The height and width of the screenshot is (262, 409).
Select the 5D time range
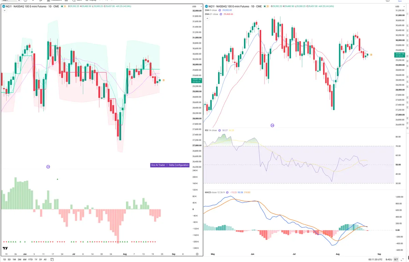(x=9, y=260)
